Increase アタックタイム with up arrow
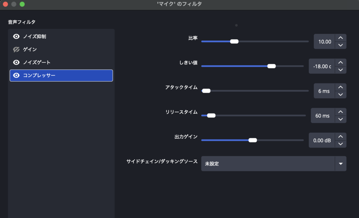Image resolution: width=359 pixels, height=218 pixels. pyautogui.click(x=340, y=87)
